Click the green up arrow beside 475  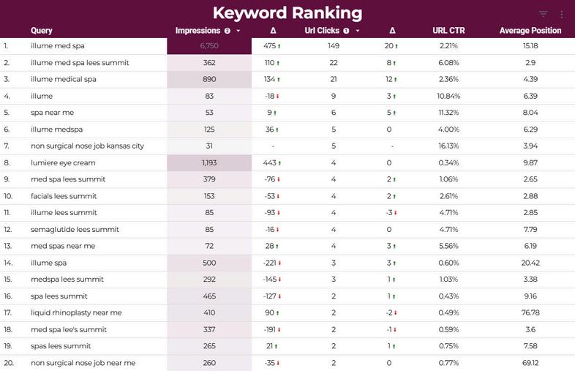279,46
